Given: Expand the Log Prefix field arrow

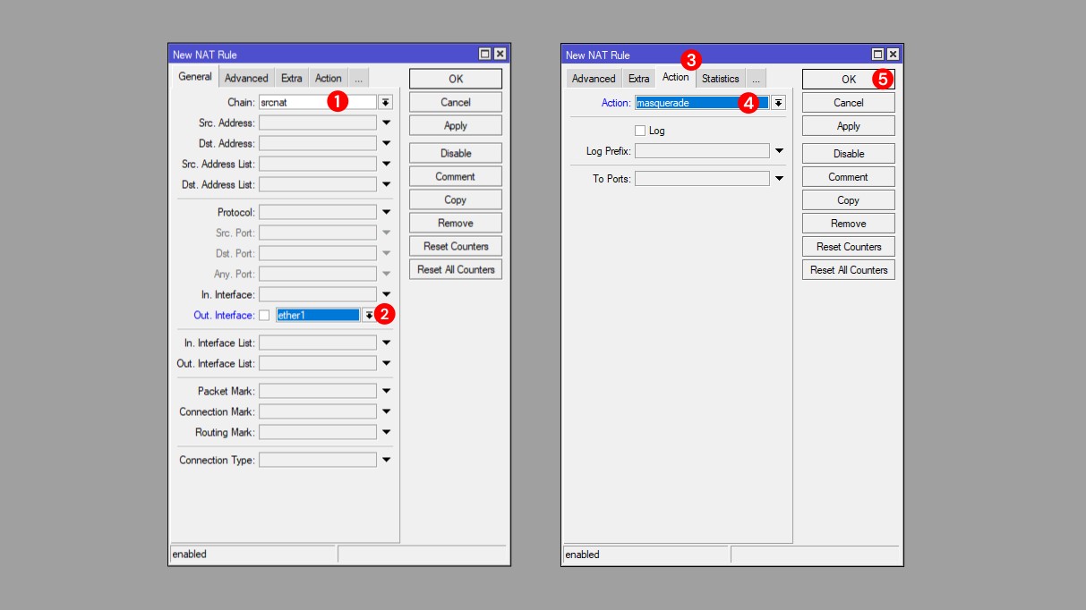Looking at the screenshot, I should (x=779, y=151).
